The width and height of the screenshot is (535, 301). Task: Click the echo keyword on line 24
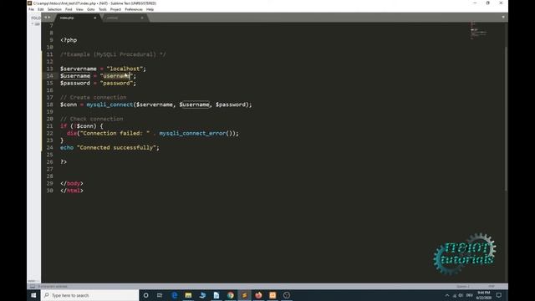coord(67,147)
